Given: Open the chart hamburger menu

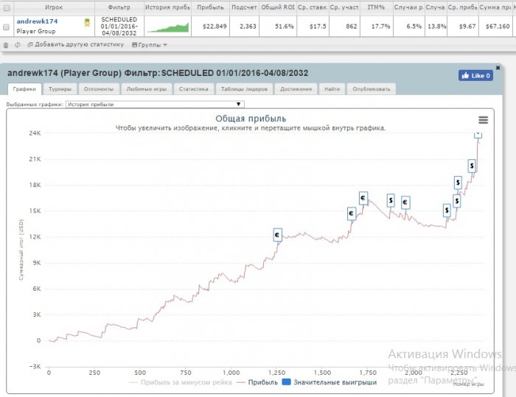Looking at the screenshot, I should coord(483,120).
